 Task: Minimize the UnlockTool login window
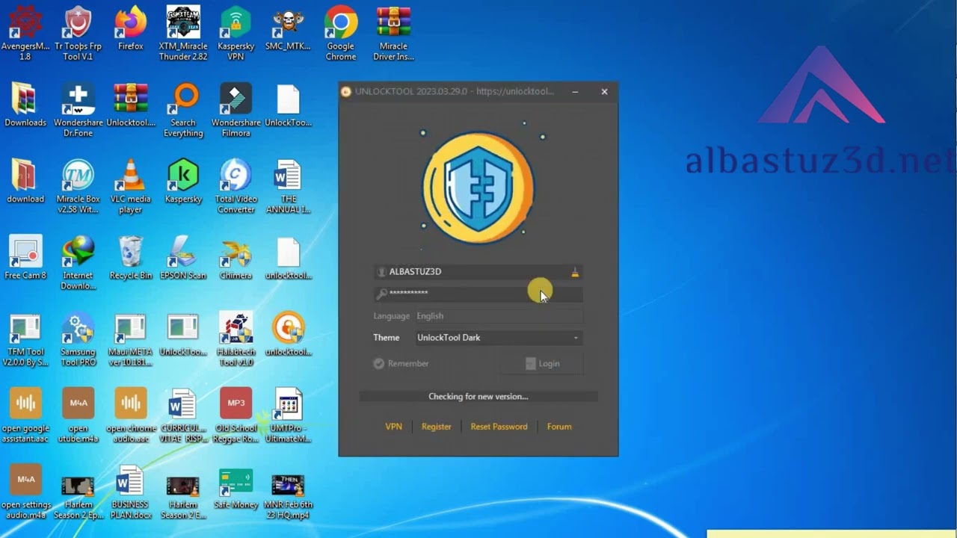[x=575, y=92]
